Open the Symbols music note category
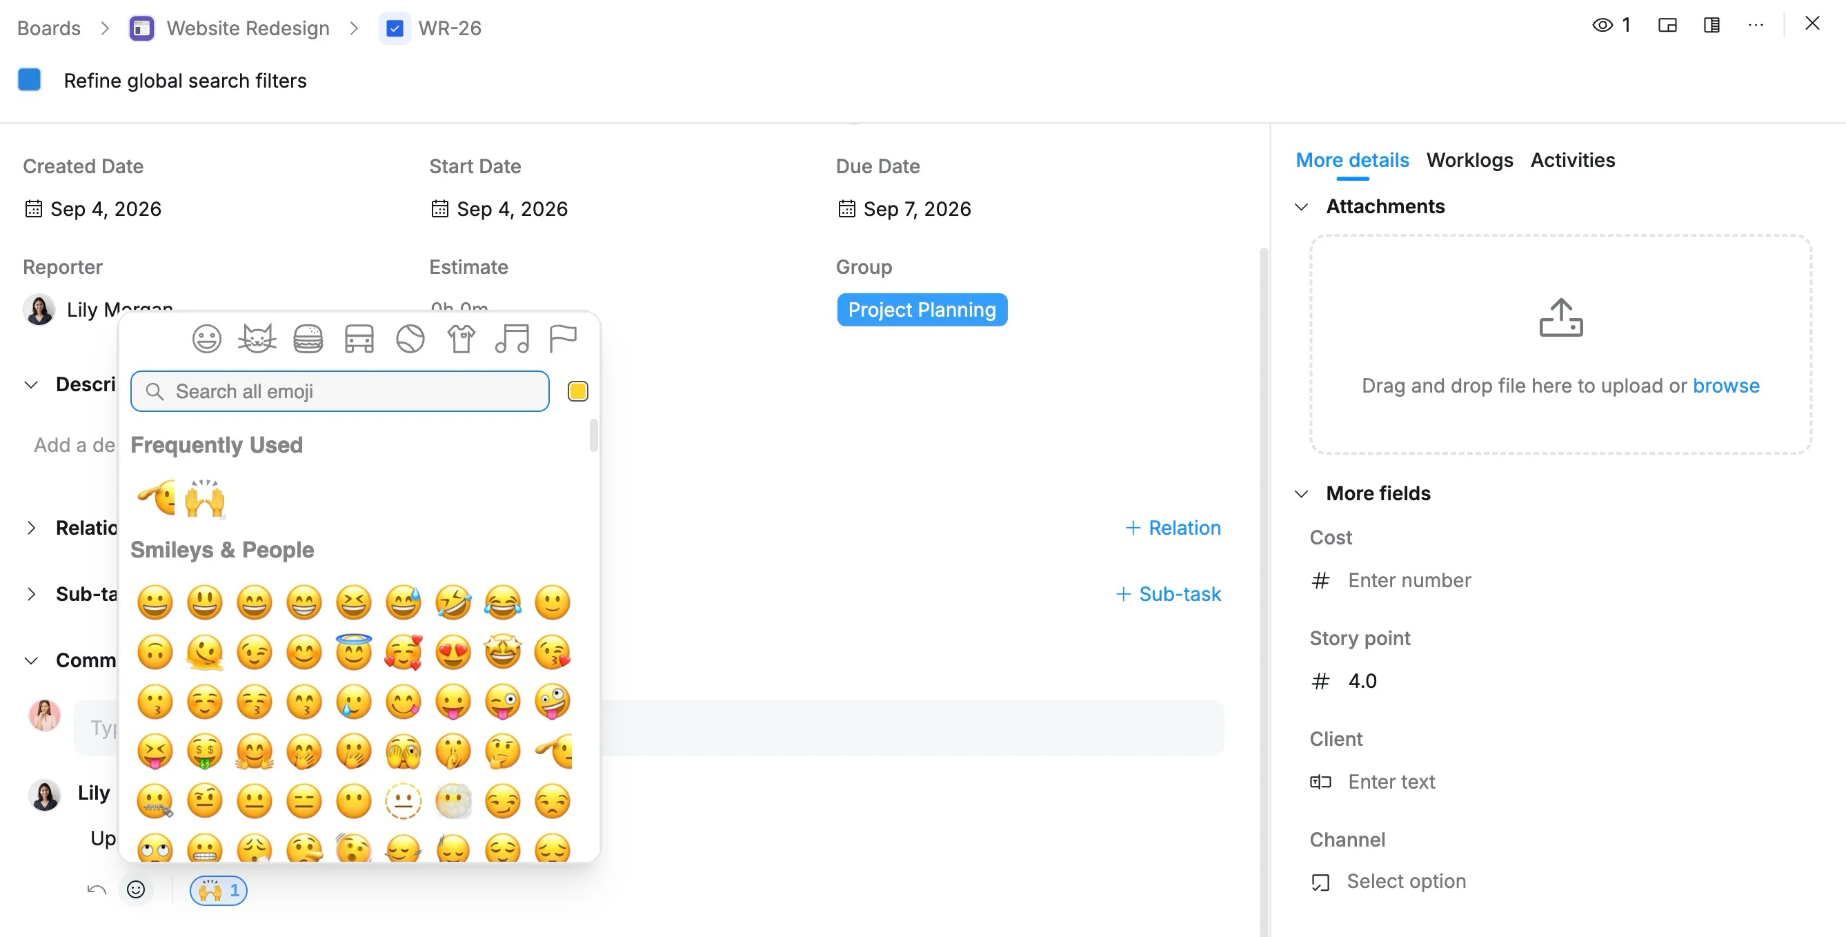Screen dimensions: 1846x937 coord(512,338)
